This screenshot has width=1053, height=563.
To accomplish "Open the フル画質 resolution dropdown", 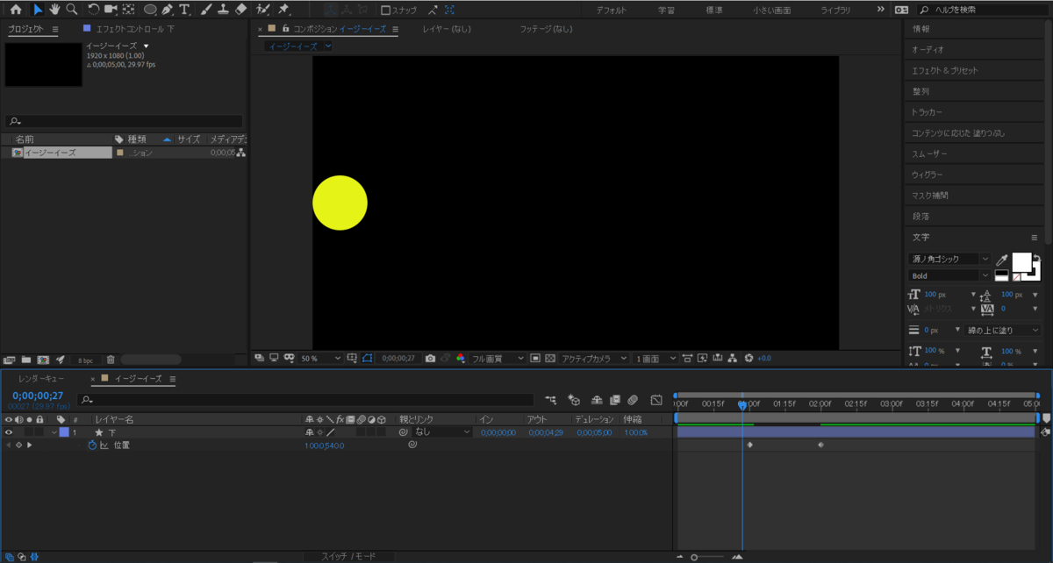I will [498, 358].
